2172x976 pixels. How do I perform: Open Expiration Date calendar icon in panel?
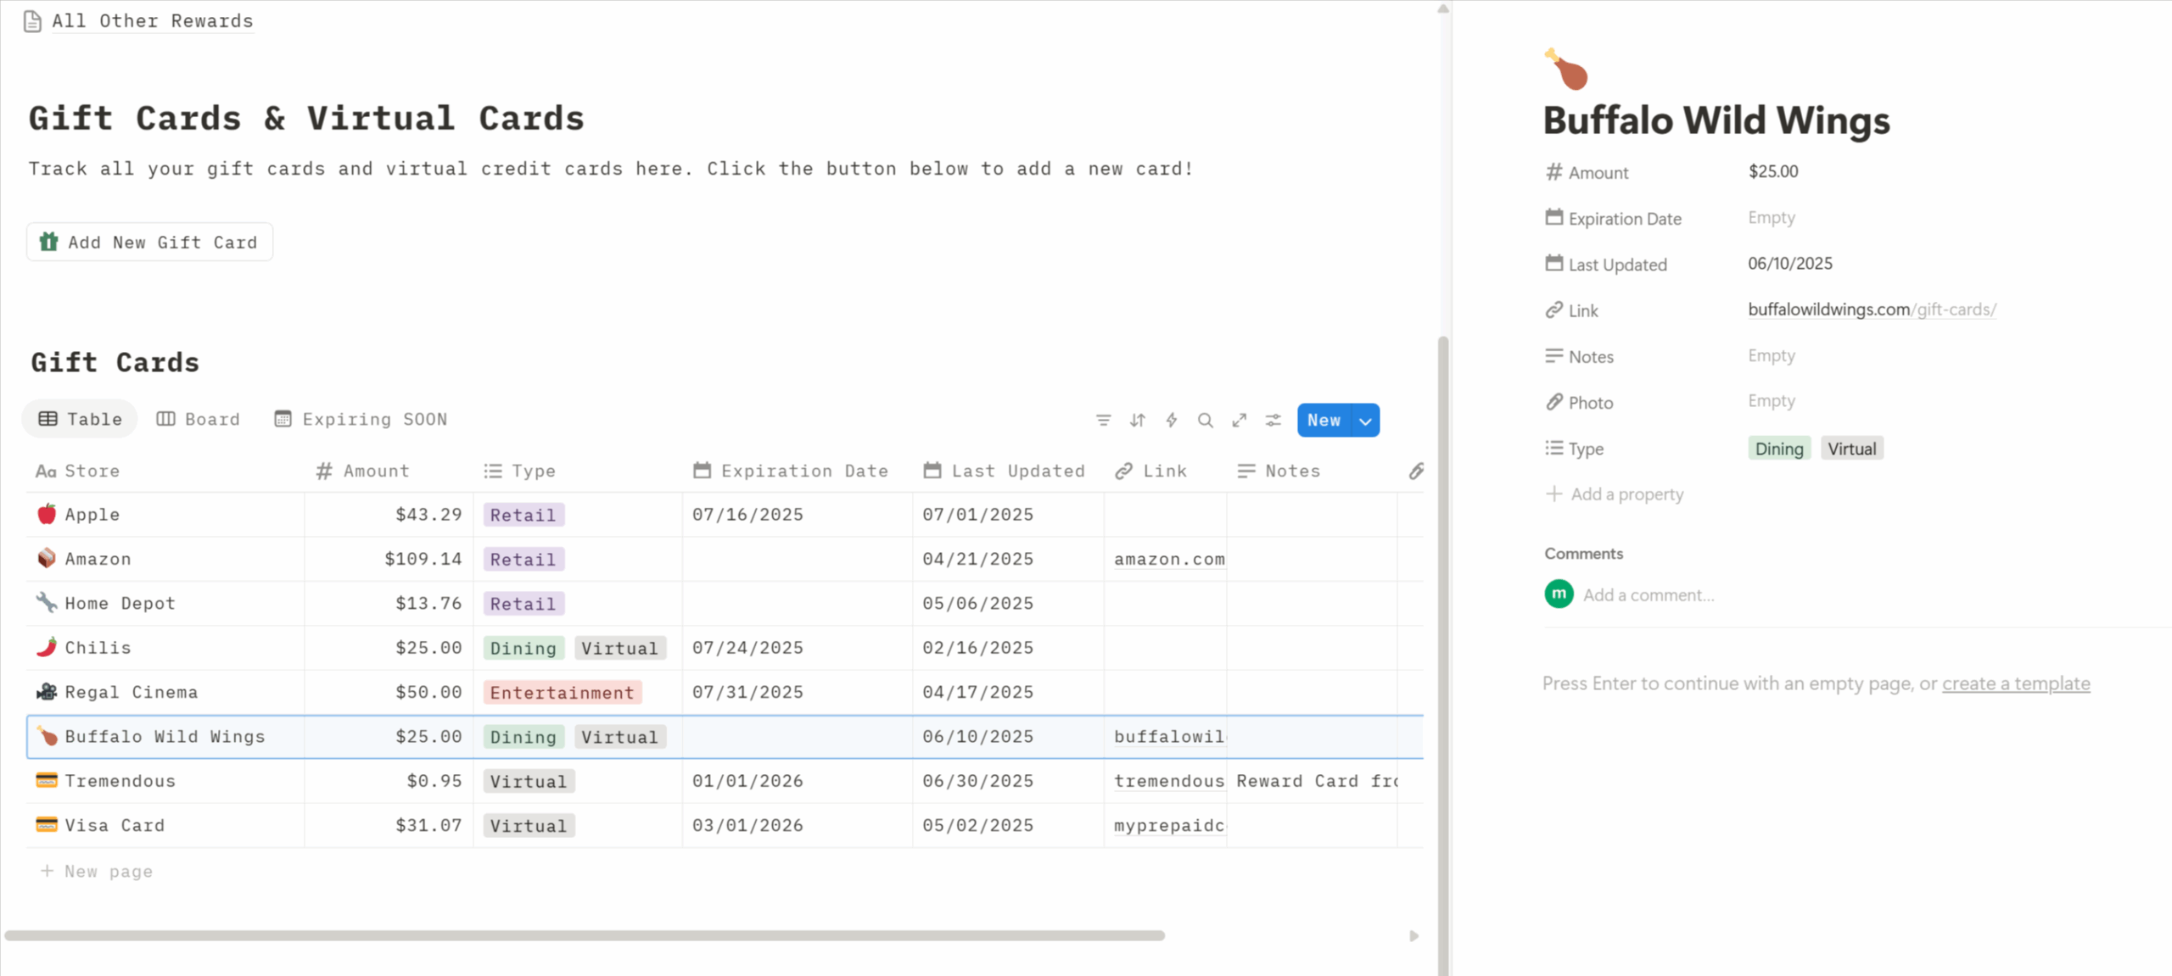[1553, 218]
